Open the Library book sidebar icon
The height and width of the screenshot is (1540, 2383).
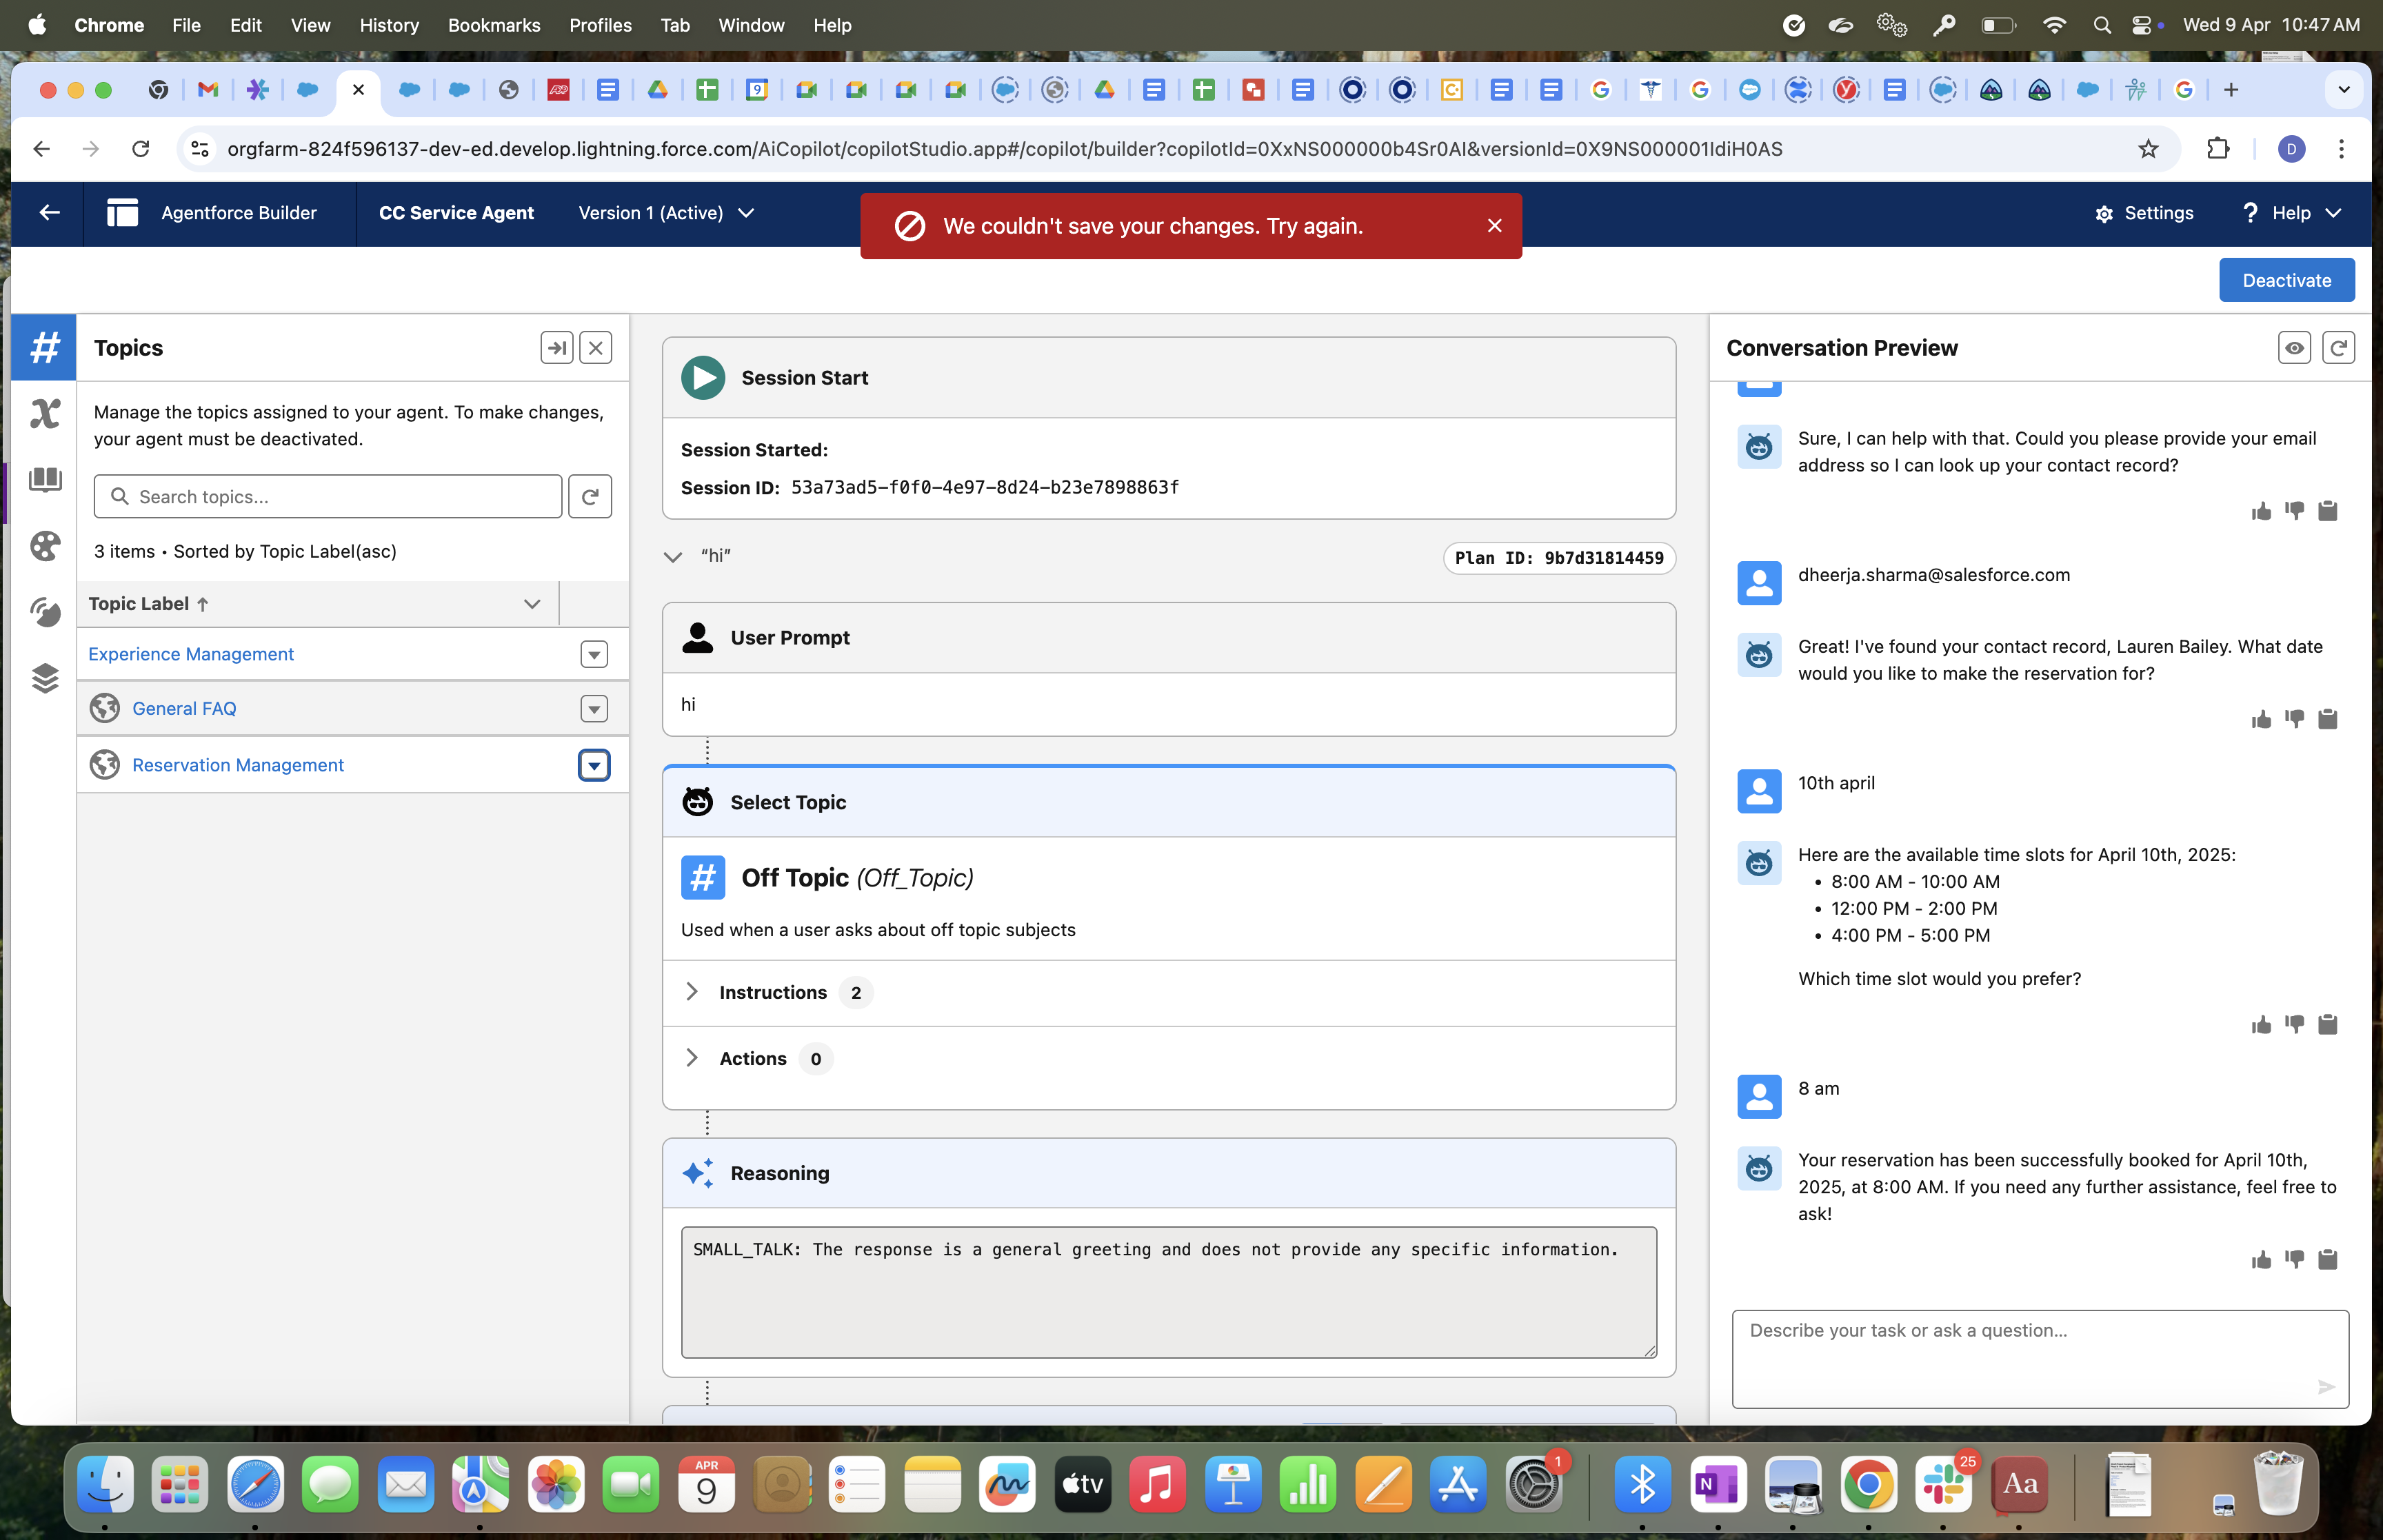coord(44,479)
